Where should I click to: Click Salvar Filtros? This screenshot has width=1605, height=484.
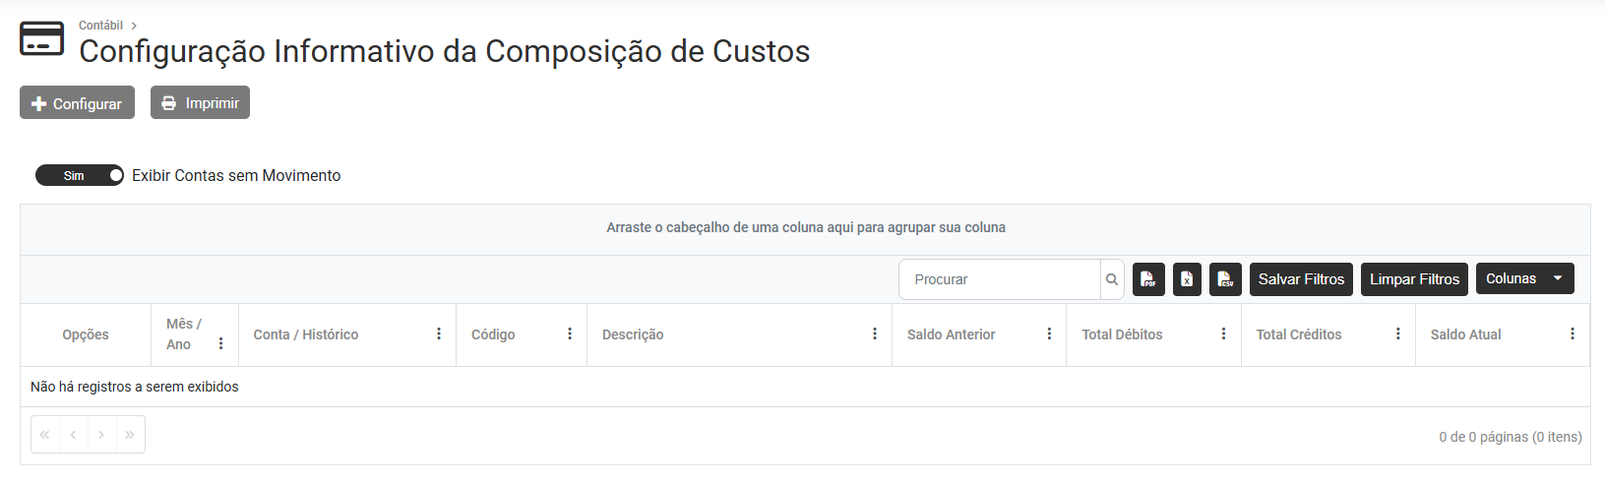pos(1301,279)
